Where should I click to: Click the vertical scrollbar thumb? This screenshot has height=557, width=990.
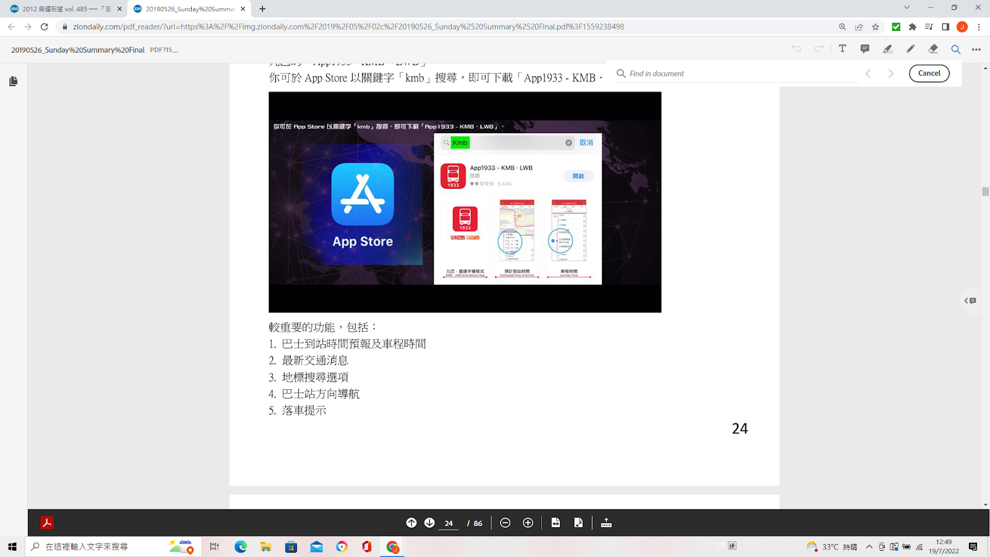(985, 192)
